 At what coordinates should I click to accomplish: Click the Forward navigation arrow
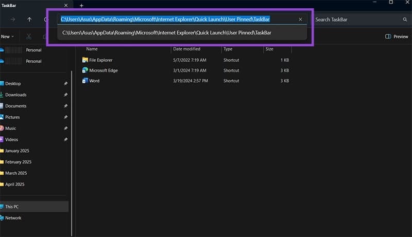coord(12,20)
